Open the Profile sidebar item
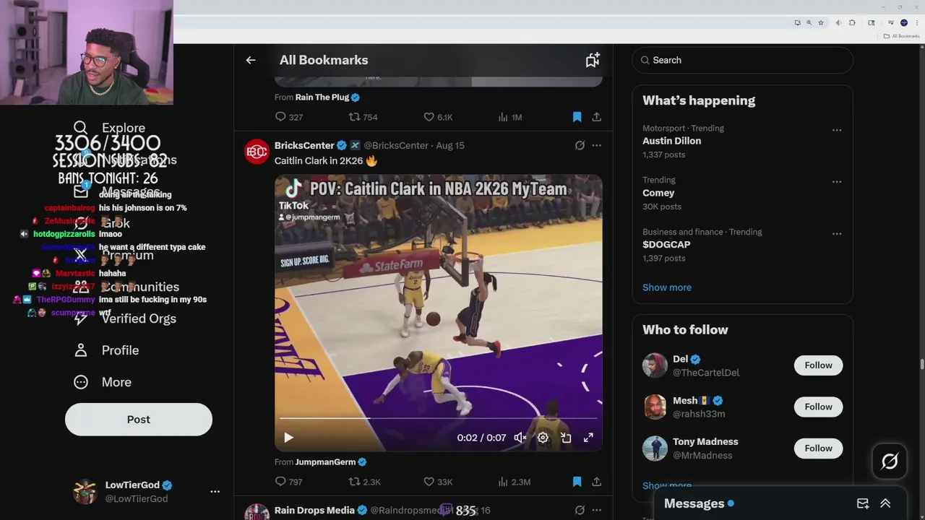This screenshot has height=520, width=925. [x=106, y=350]
